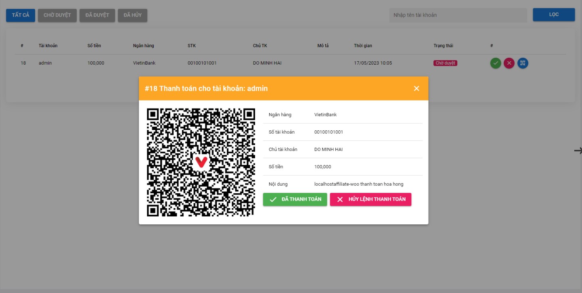Click the Chủ TK column header
This screenshot has width=582, height=293.
pos(260,46)
